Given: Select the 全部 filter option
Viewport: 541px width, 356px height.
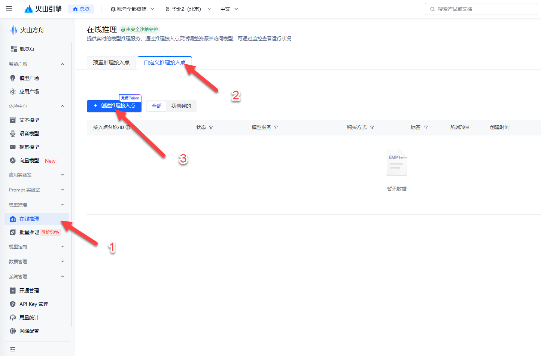Looking at the screenshot, I should [x=156, y=106].
